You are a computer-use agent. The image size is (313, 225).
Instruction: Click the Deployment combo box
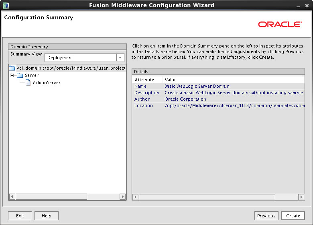pyautogui.click(x=84, y=58)
